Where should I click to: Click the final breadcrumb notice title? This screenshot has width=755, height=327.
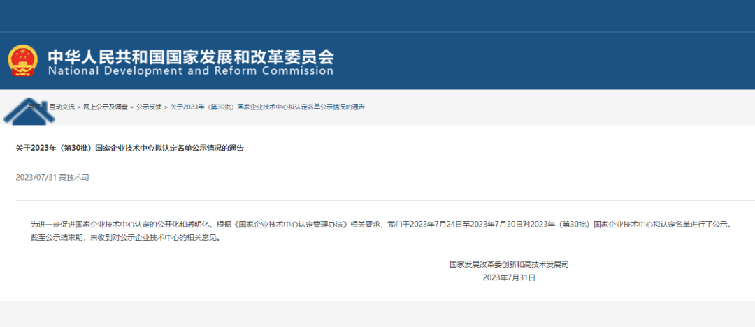tap(267, 107)
